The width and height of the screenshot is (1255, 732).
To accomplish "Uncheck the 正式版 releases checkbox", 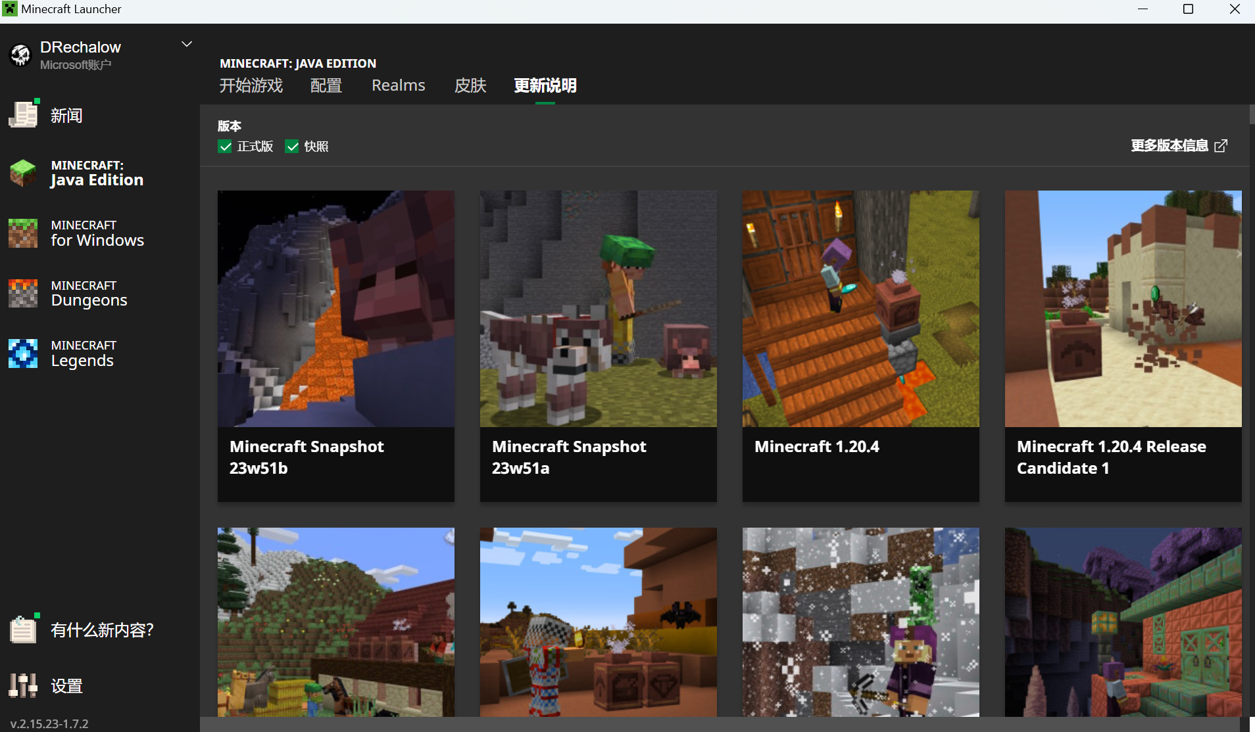I will [225, 147].
